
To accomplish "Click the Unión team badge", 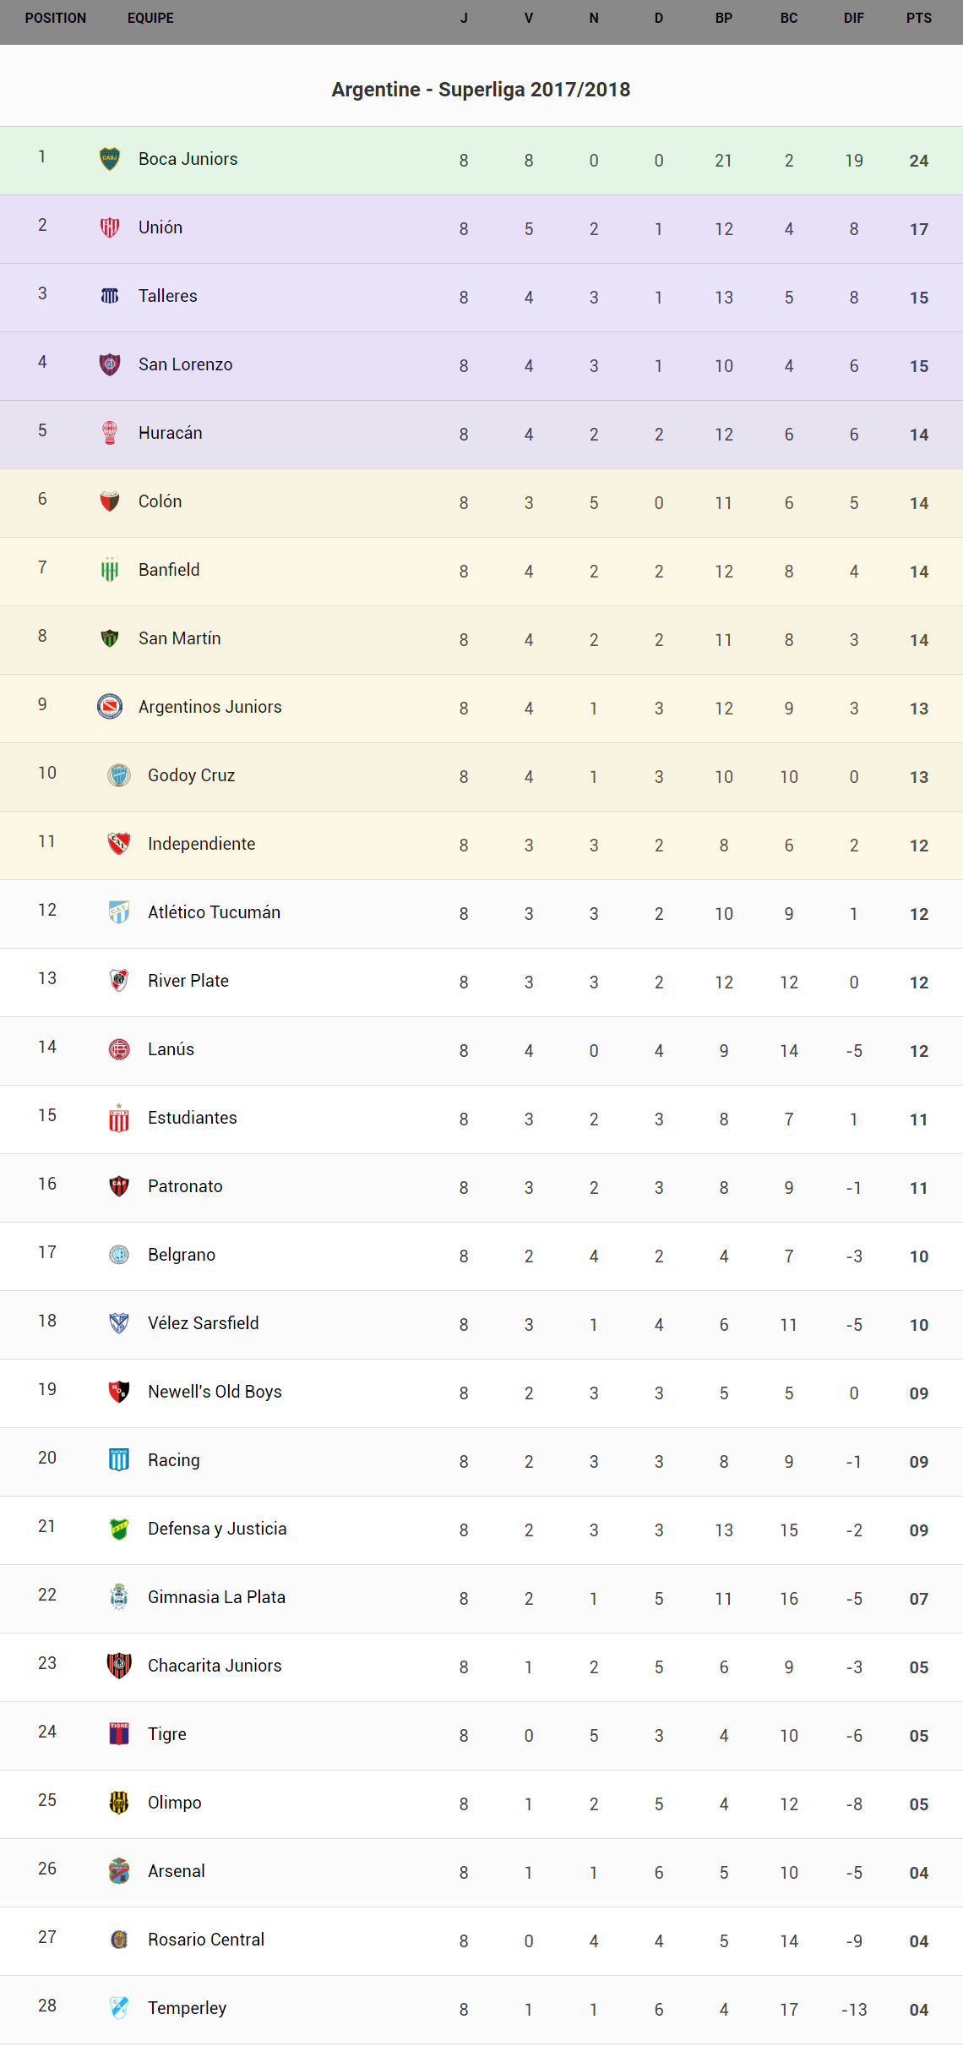I will 110,227.
